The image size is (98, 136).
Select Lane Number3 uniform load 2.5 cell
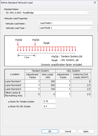[x=81, y=89]
